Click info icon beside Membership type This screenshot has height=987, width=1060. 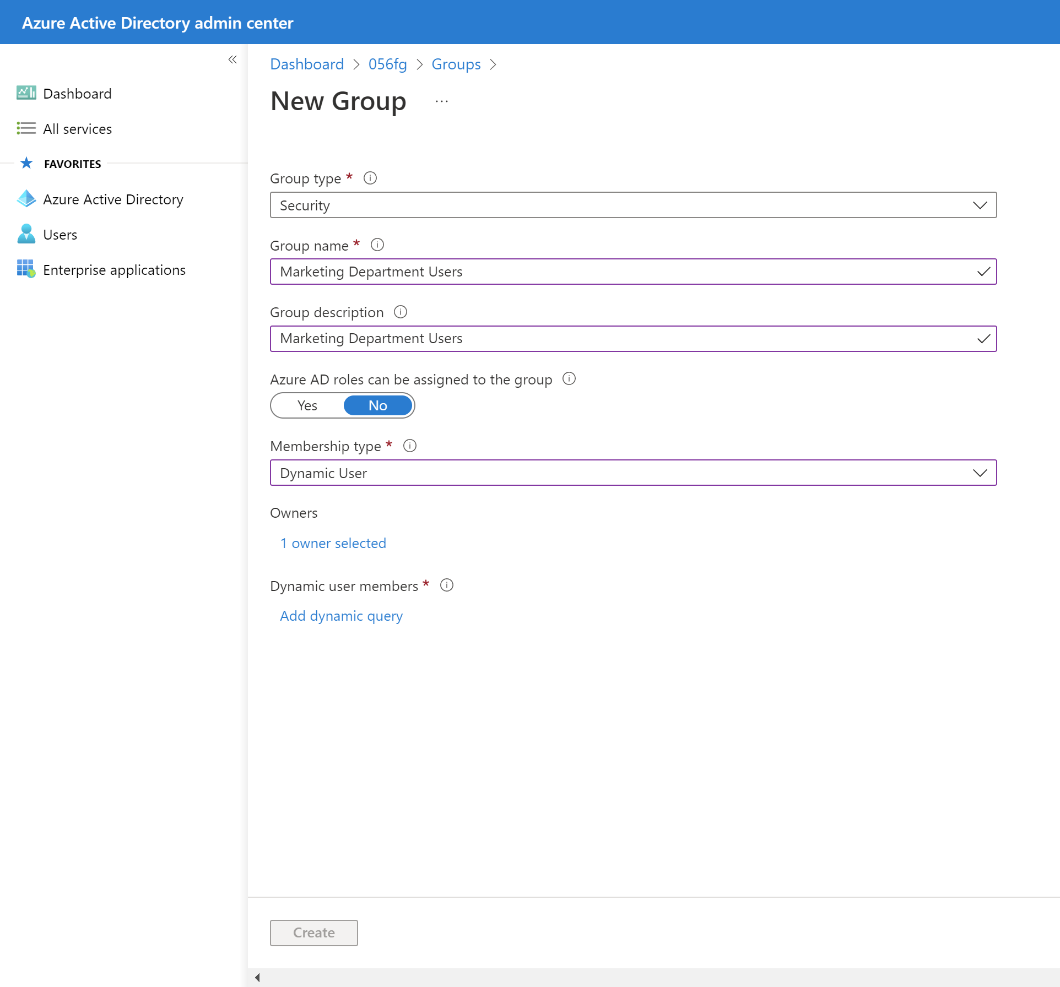pyautogui.click(x=410, y=446)
